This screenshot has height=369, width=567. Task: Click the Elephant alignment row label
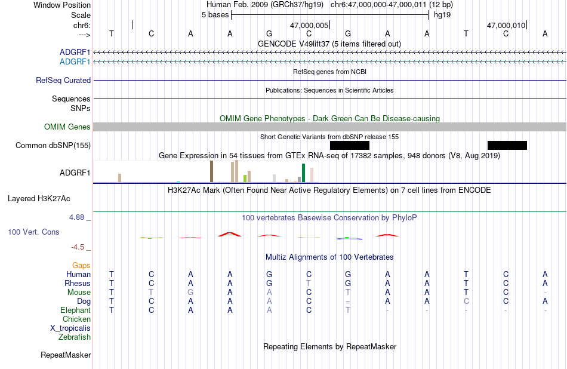(x=76, y=310)
